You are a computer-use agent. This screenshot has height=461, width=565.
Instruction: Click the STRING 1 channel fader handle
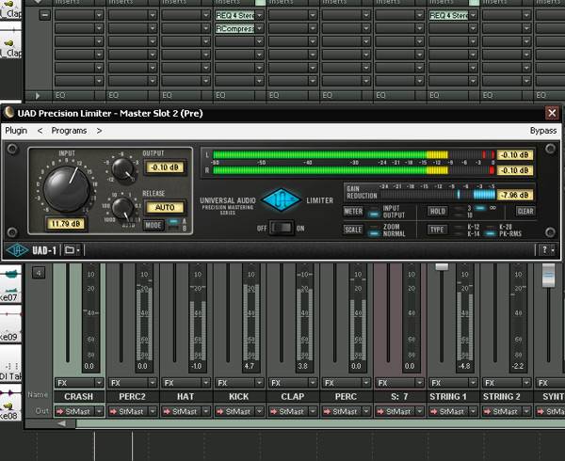[442, 266]
